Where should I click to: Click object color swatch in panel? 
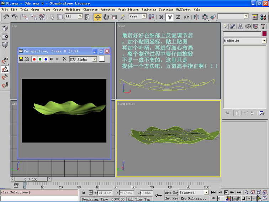[x=264, y=33]
